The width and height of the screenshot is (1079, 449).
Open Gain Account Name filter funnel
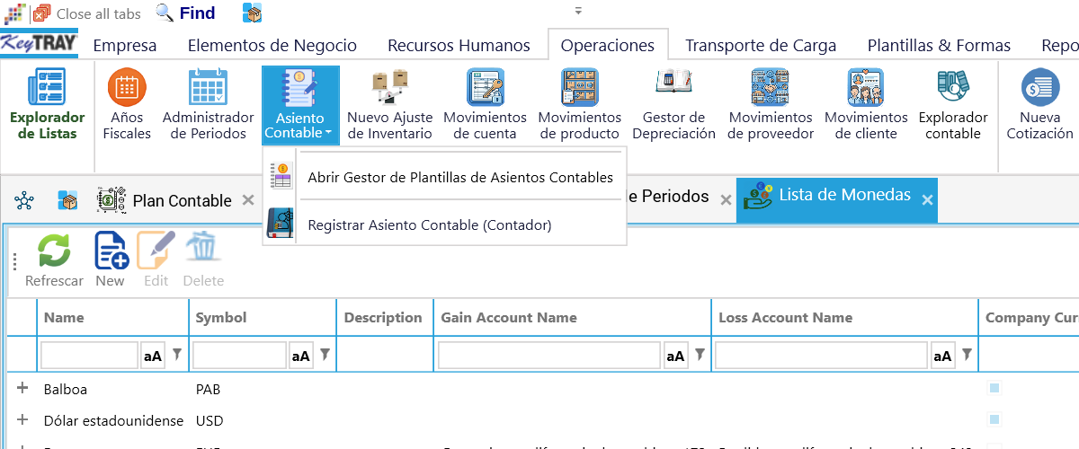(699, 355)
